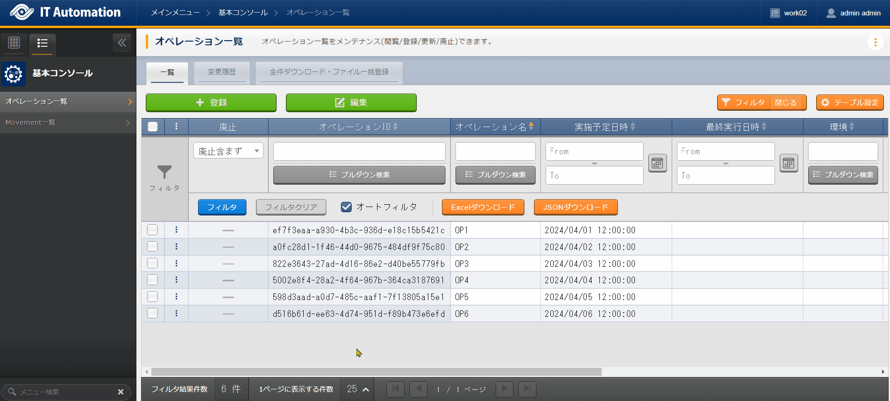Image resolution: width=890 pixels, height=401 pixels.
Task: Clear menu search with X icon
Action: click(x=121, y=392)
